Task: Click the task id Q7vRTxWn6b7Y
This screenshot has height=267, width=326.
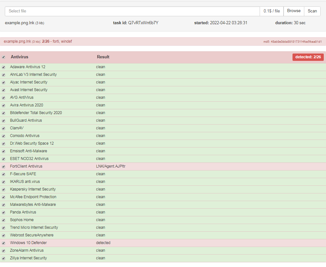Action: [x=143, y=23]
